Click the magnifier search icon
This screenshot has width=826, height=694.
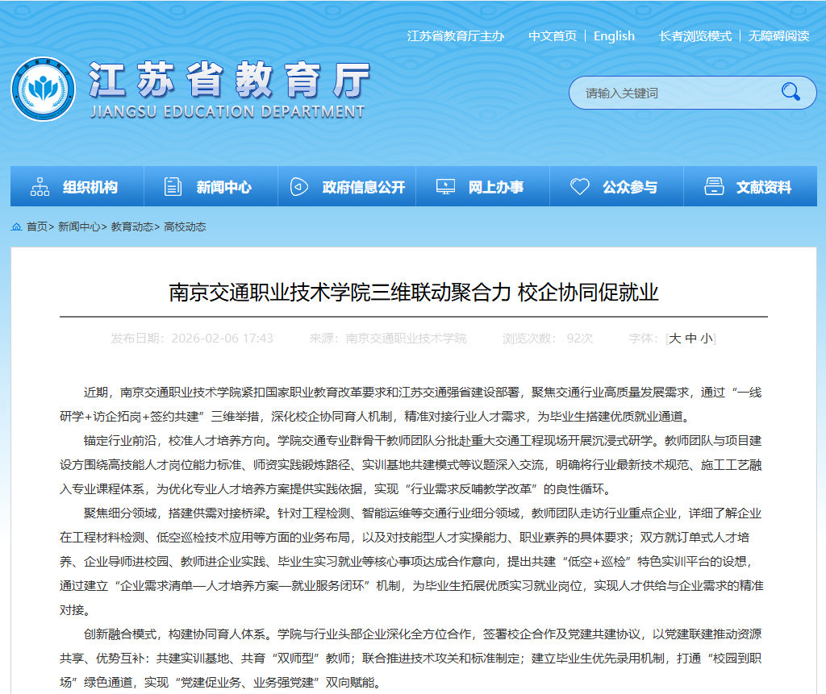[x=790, y=92]
